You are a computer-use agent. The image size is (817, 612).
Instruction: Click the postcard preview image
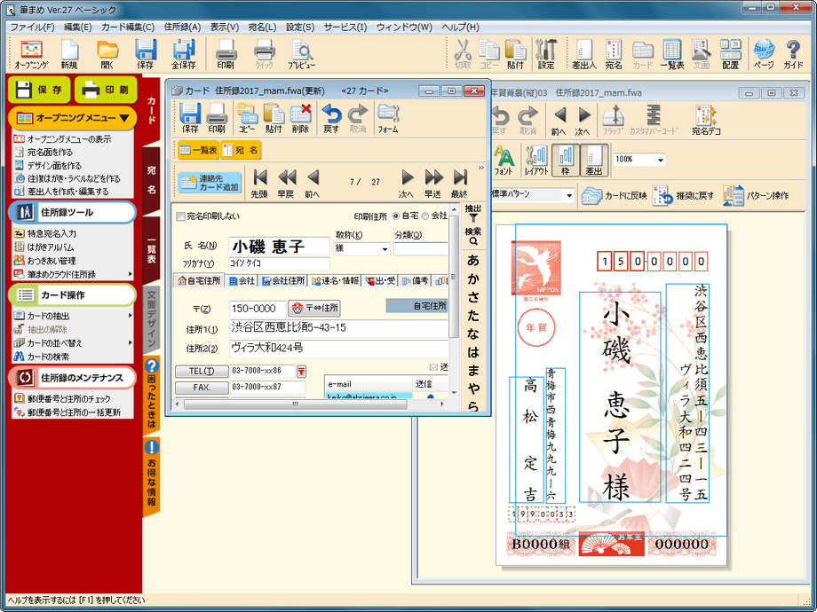point(611,395)
